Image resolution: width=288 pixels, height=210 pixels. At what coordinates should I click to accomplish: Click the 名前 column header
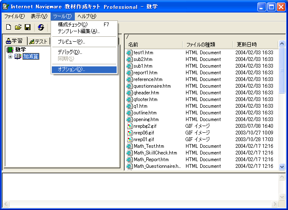click(x=133, y=44)
